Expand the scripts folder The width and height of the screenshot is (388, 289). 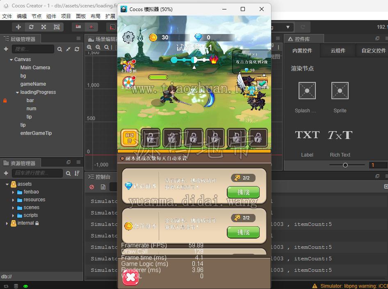13,216
